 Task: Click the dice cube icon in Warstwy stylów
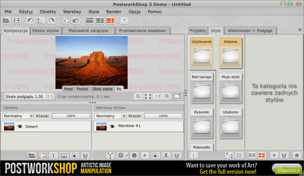pos(121,155)
